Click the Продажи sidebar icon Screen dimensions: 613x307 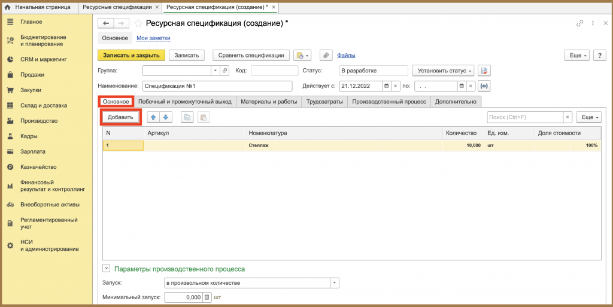coord(11,75)
